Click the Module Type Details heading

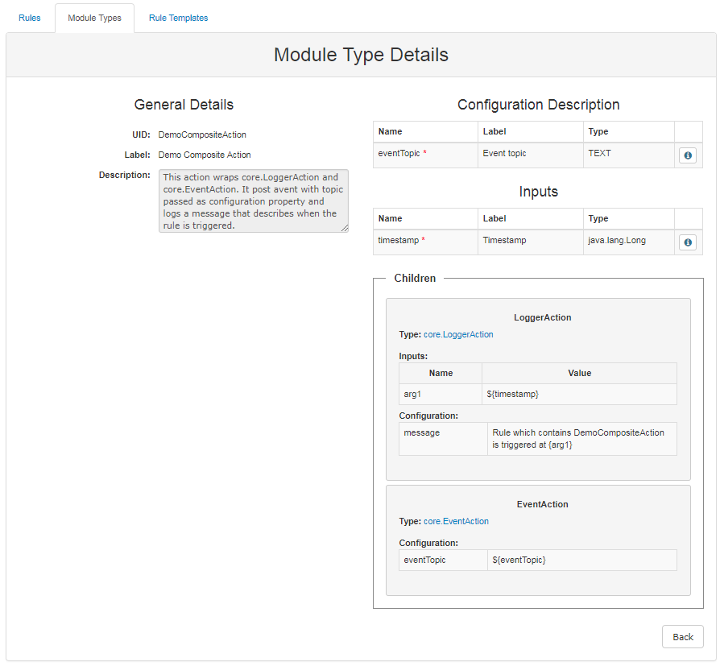point(360,55)
